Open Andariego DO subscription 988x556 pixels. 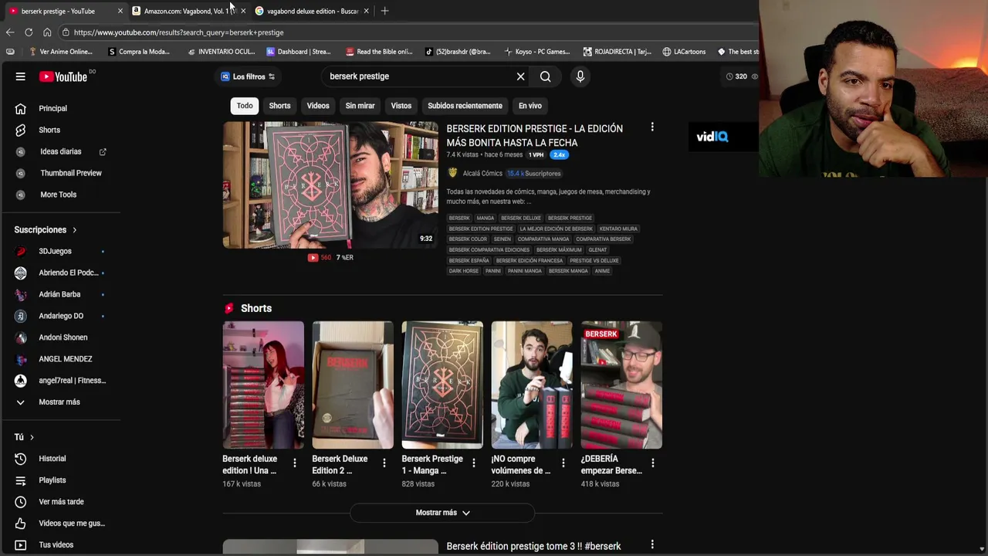pyautogui.click(x=60, y=316)
